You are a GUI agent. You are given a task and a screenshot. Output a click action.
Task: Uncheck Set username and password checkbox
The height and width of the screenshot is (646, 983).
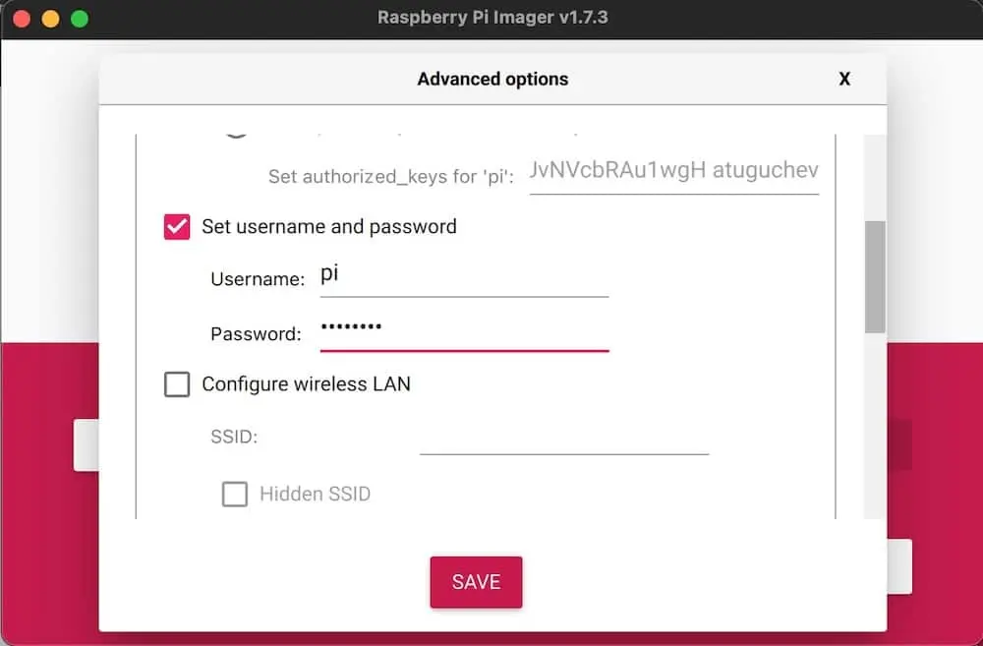tap(177, 227)
